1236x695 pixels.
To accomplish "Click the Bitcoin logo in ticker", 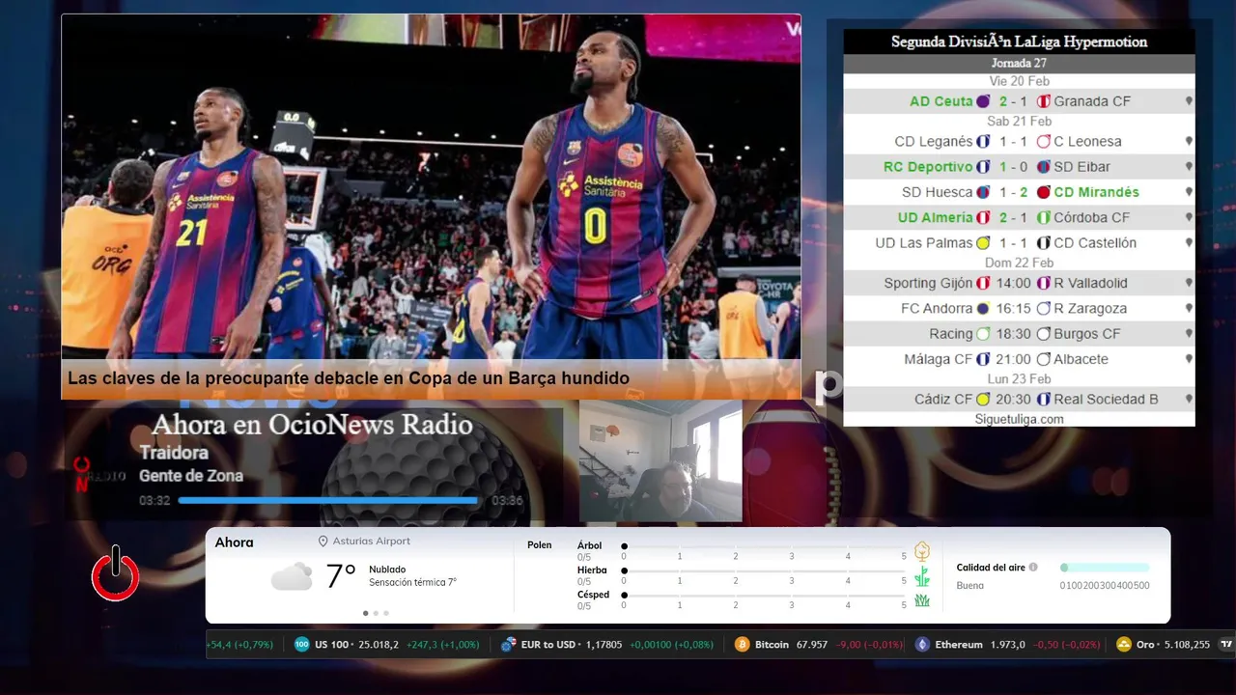I will click(x=742, y=645).
